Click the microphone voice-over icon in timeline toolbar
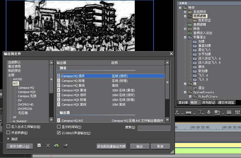 (x=209, y=113)
